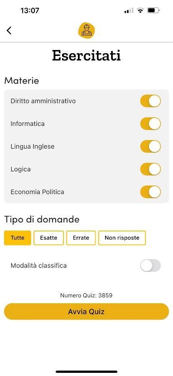Image resolution: width=173 pixels, height=376 pixels.
Task: Select the Esatte question filter
Action: pos(49,238)
